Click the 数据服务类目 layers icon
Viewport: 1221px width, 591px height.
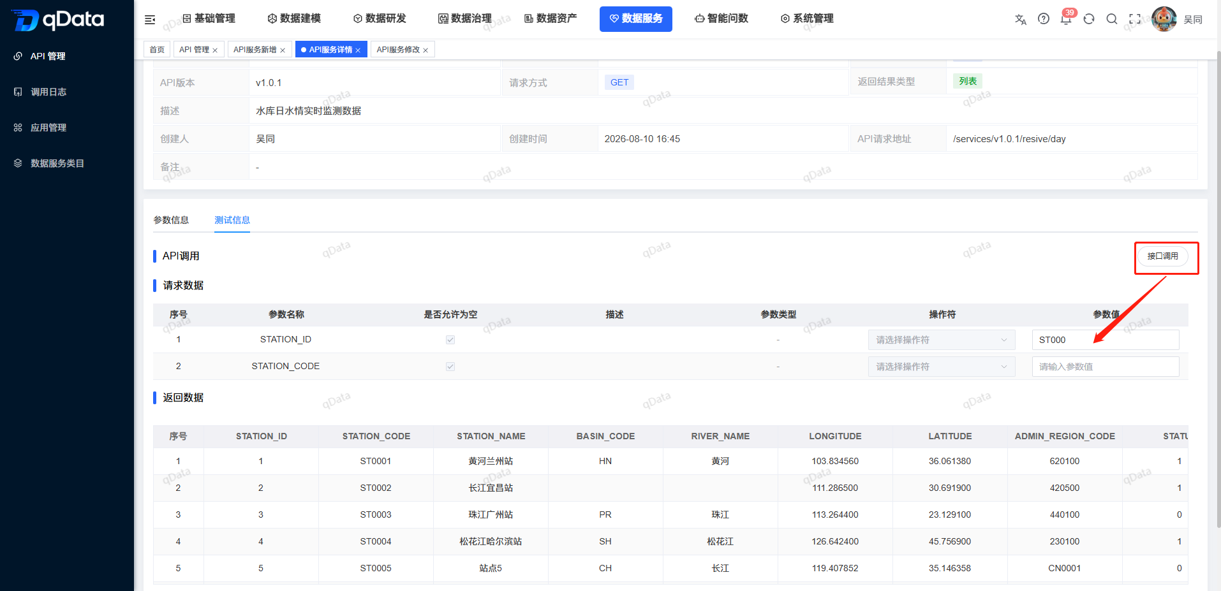18,163
